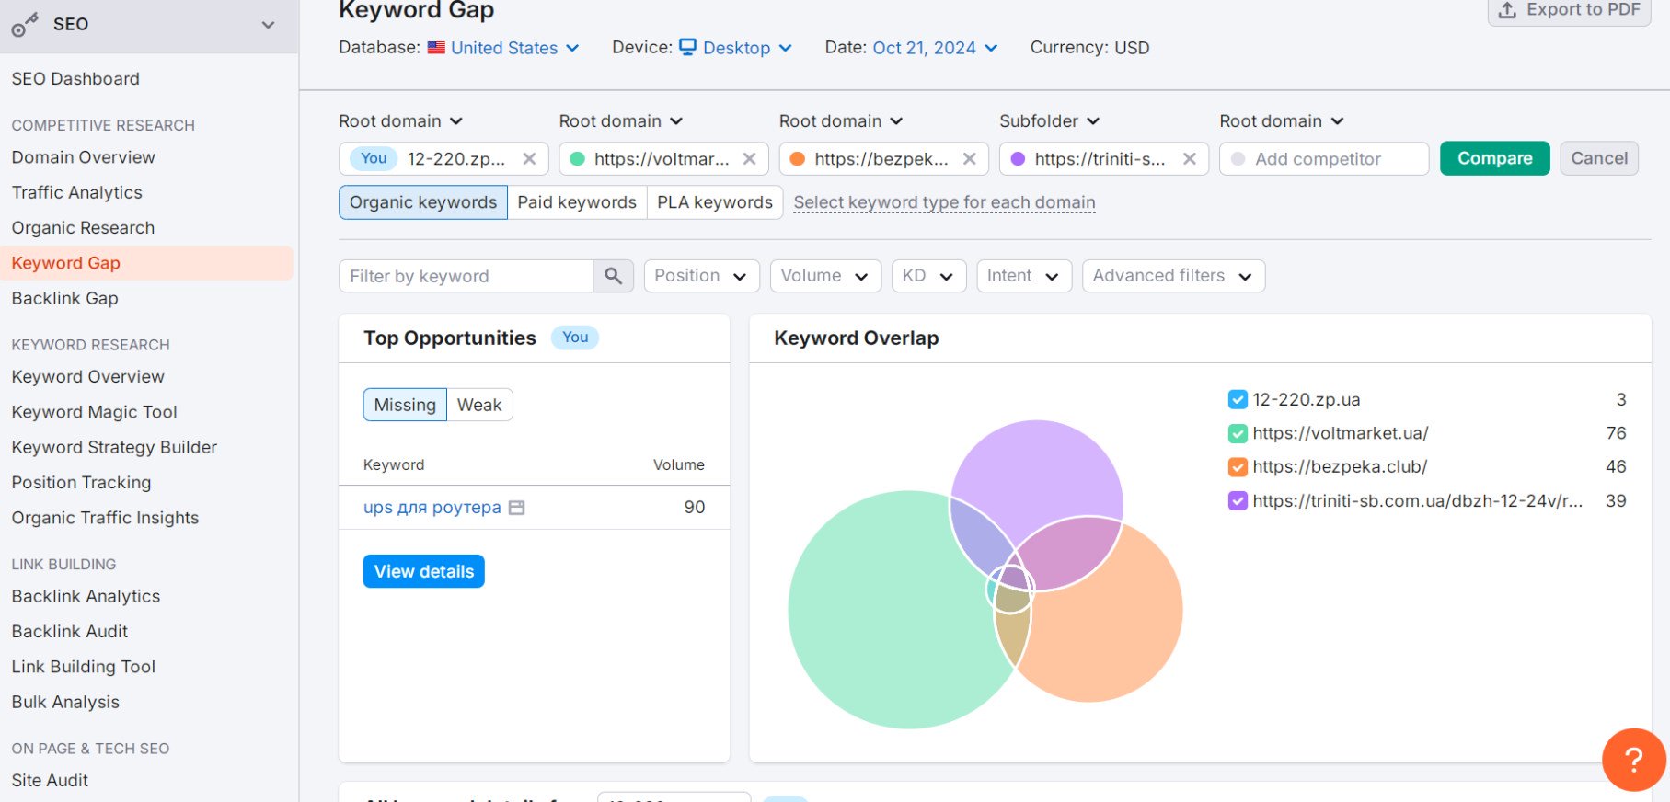Open Backlink Analytics

click(86, 596)
